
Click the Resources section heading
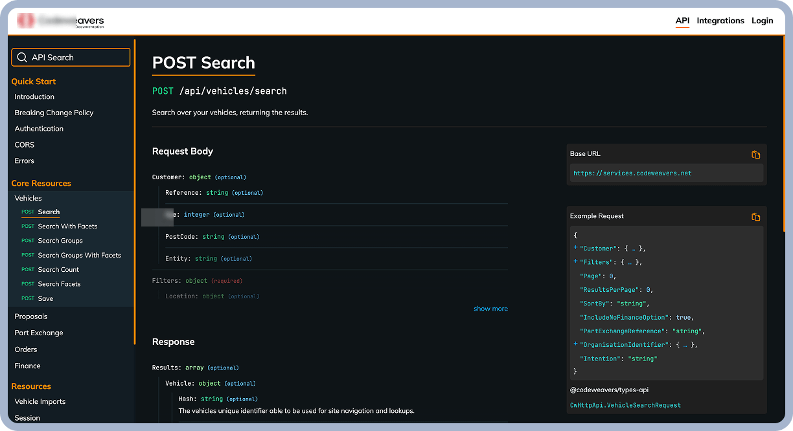click(x=31, y=386)
